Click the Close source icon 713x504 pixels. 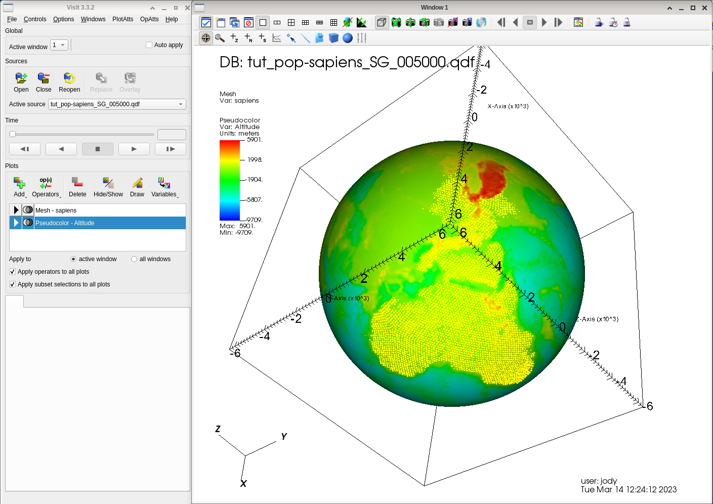tap(44, 78)
